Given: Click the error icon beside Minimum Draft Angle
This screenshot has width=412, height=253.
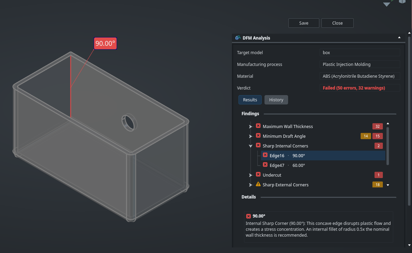Looking at the screenshot, I should click(258, 136).
